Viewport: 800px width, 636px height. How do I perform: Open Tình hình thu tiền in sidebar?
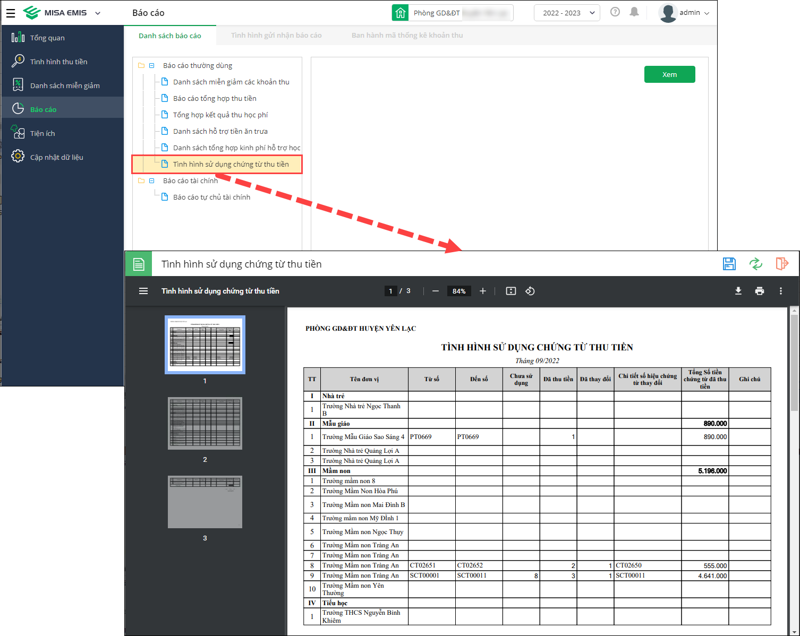coord(58,62)
